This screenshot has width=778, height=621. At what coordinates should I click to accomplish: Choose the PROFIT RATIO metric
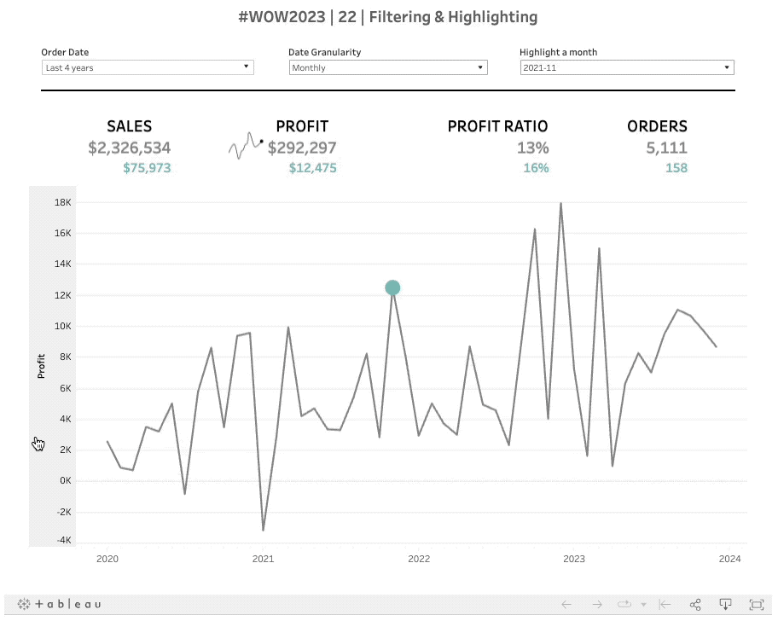[497, 126]
